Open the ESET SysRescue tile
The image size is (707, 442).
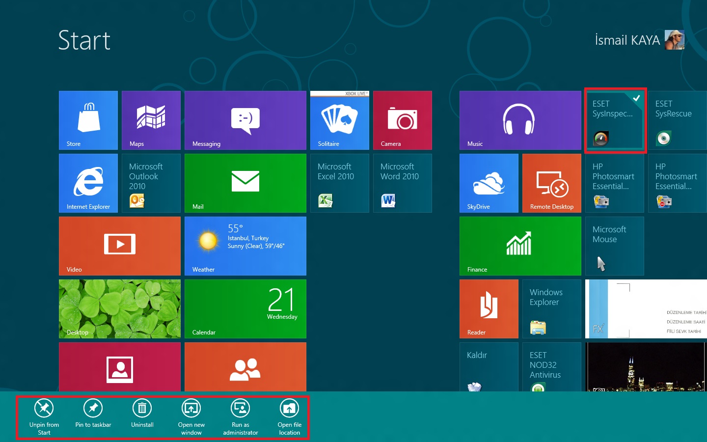coord(678,120)
